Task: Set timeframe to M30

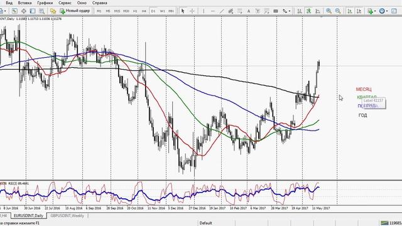Action: point(126,11)
